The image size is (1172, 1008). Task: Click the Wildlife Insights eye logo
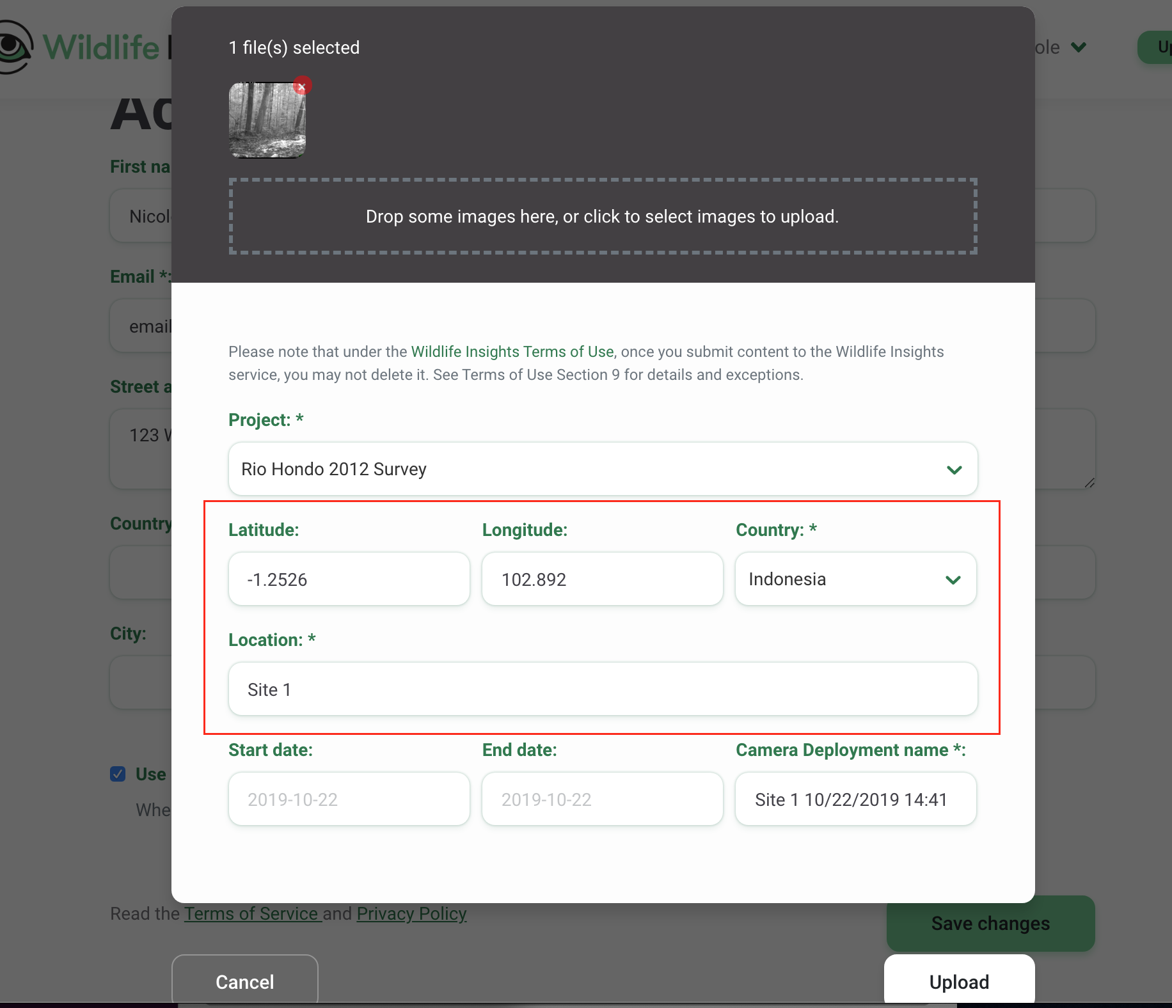point(15,47)
